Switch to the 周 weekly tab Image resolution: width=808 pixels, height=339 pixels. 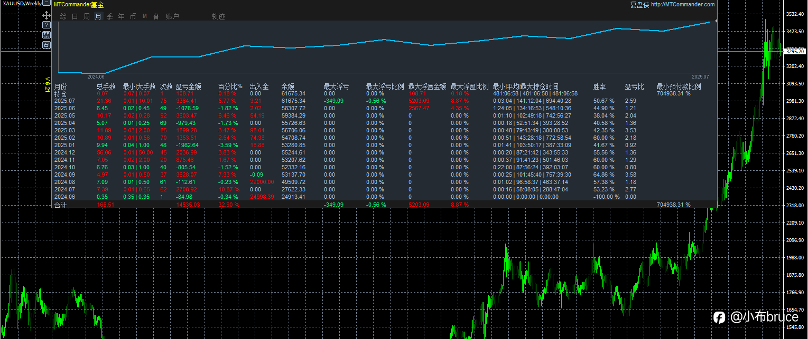tap(87, 16)
